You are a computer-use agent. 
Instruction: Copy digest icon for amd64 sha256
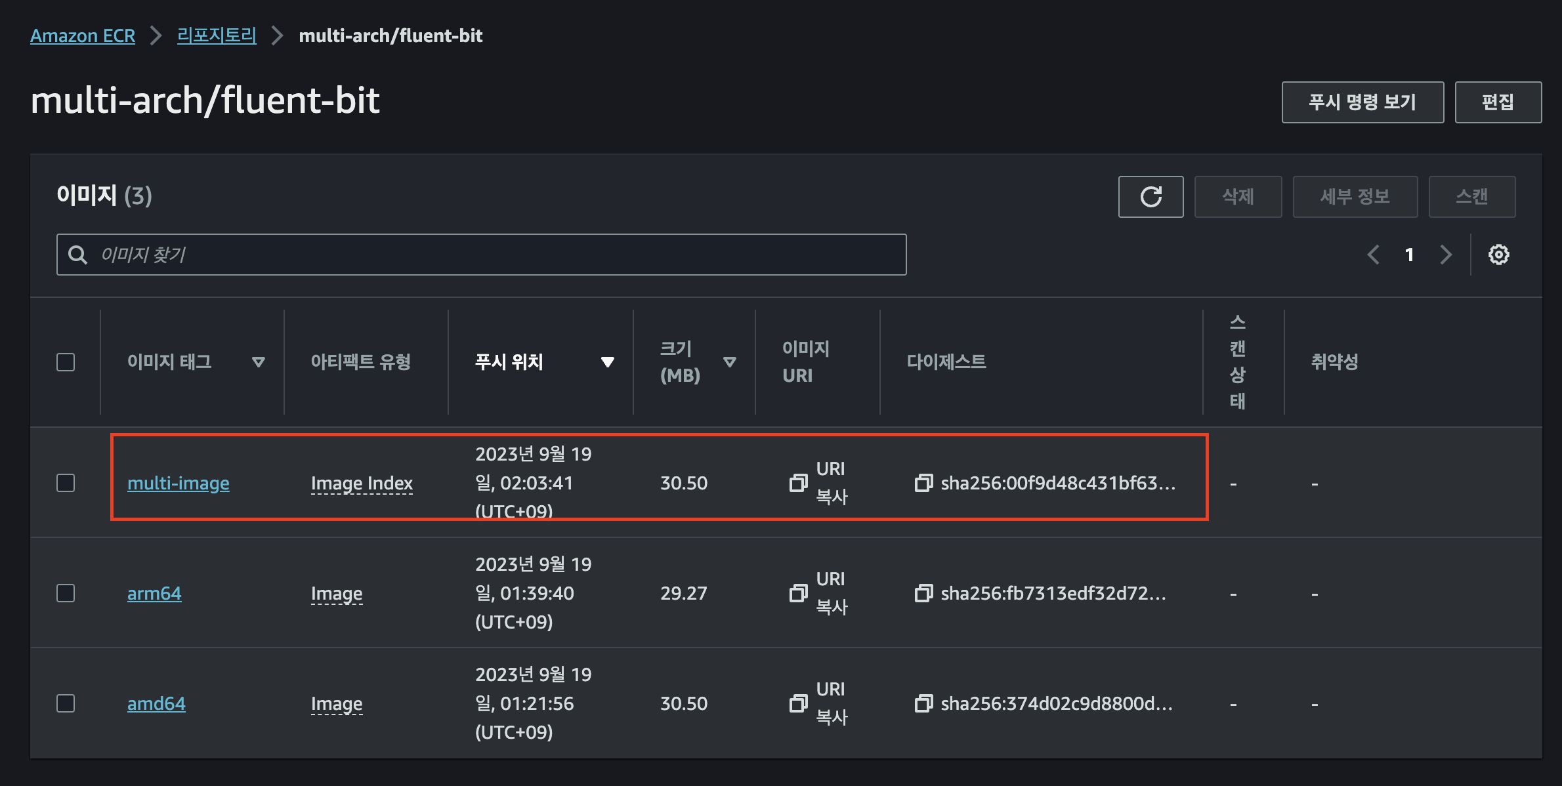pos(923,703)
